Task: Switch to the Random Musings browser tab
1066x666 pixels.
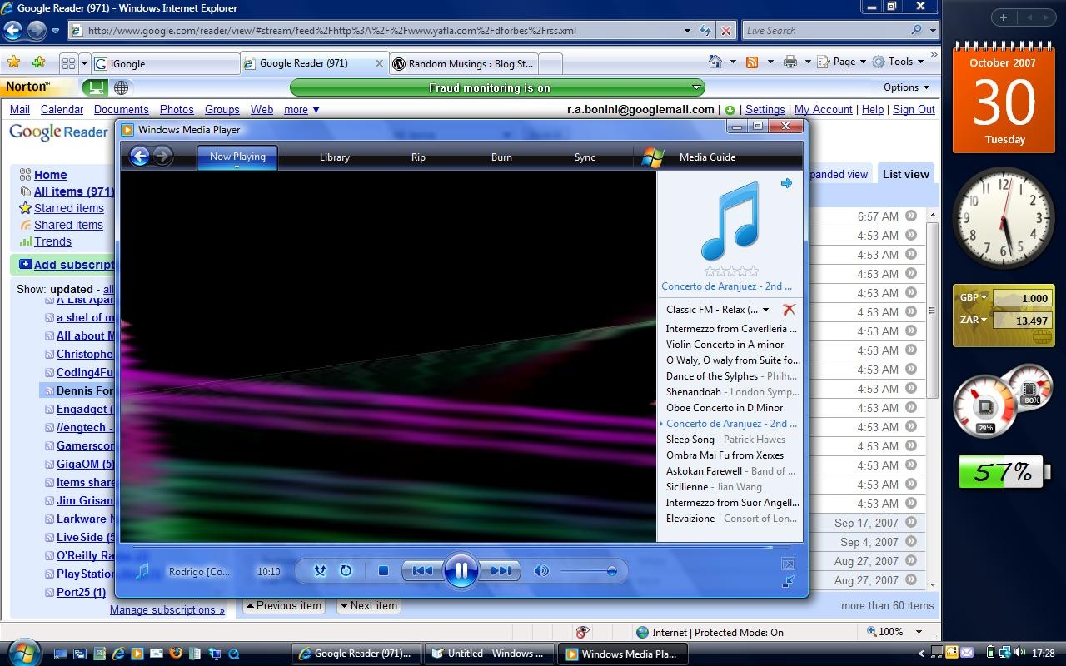Action: [463, 63]
